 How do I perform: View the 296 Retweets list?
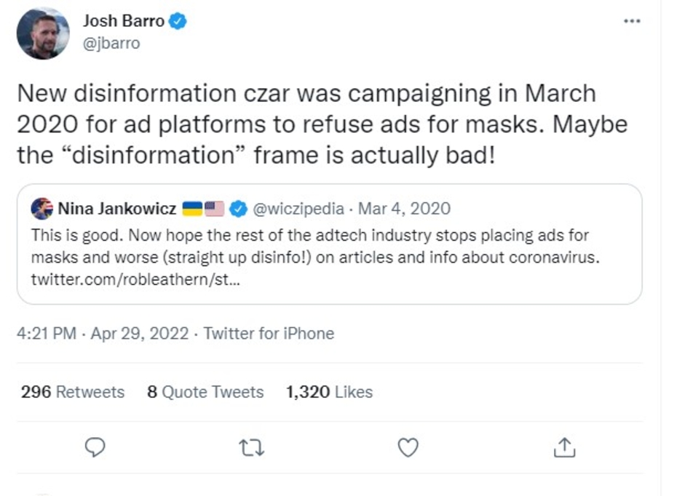click(x=73, y=392)
